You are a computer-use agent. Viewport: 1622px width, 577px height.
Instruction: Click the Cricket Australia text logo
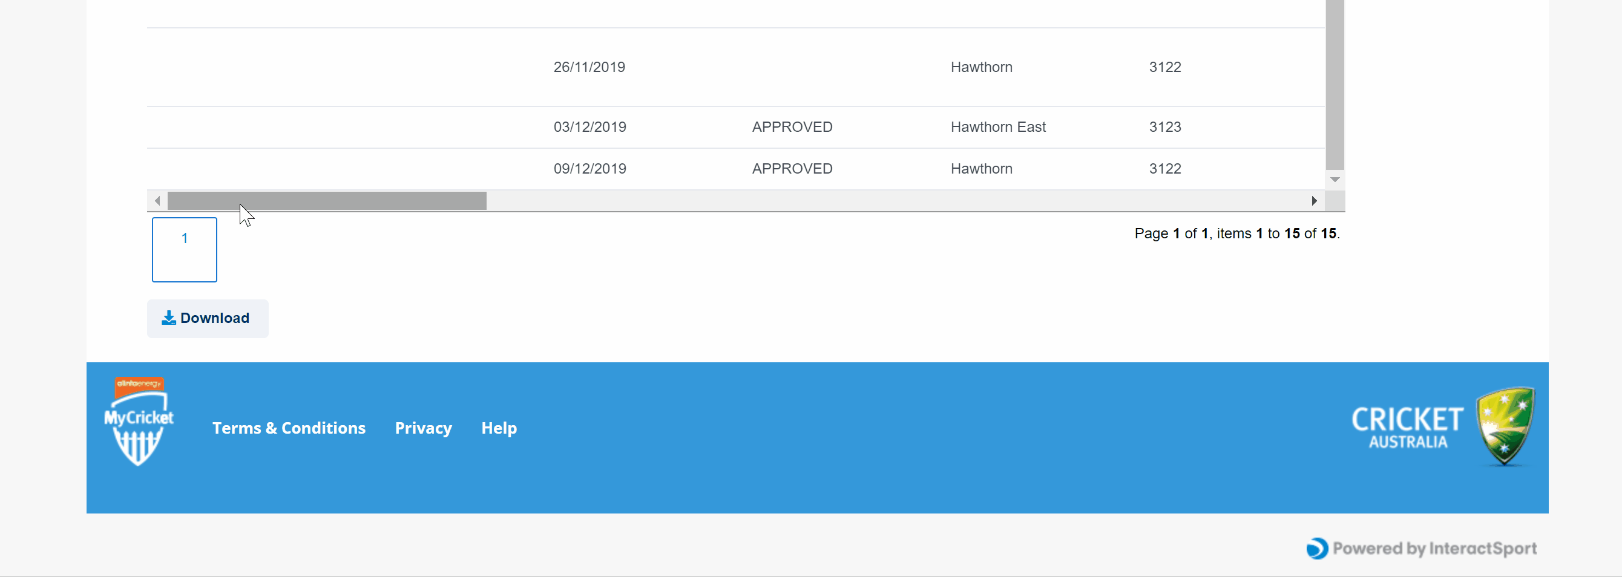(x=1407, y=426)
